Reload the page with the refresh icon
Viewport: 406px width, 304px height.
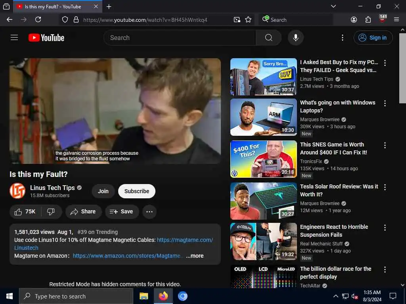pos(38,20)
